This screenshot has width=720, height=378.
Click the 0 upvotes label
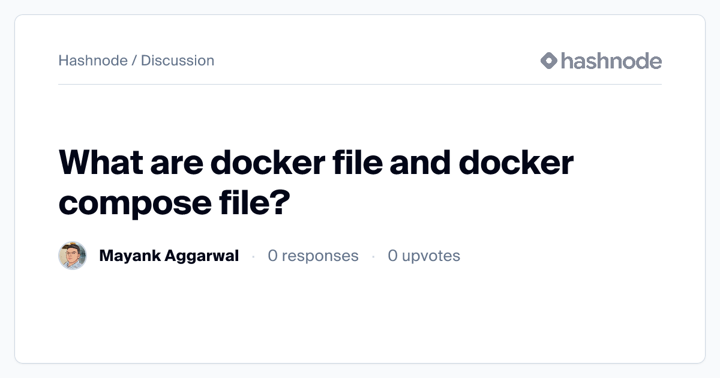point(424,256)
